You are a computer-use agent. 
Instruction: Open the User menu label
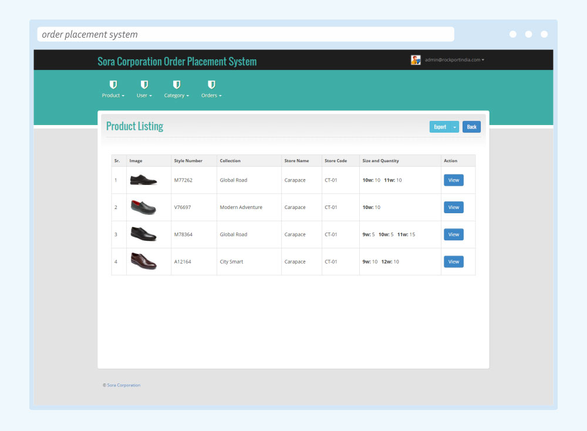coord(144,96)
